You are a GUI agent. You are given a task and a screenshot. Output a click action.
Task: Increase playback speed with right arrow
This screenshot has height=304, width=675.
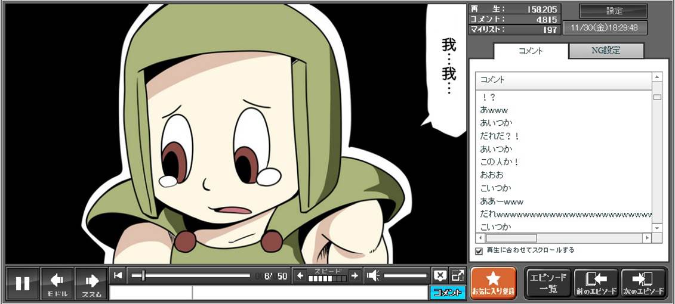tap(355, 275)
